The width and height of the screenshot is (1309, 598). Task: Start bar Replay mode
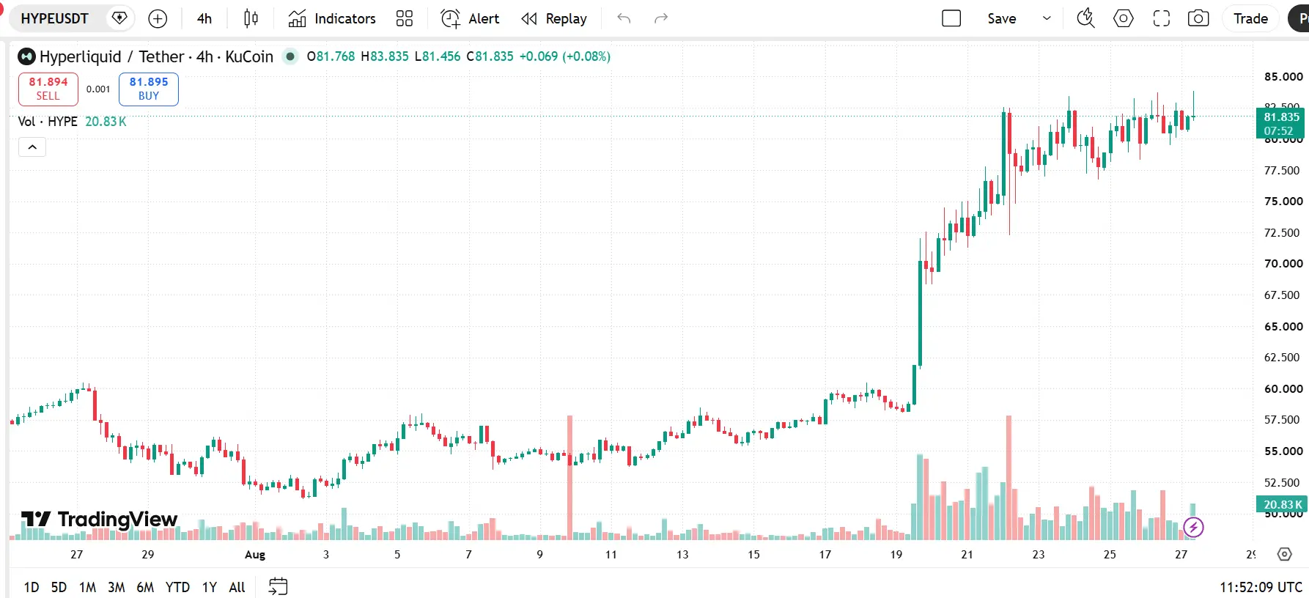[554, 18]
